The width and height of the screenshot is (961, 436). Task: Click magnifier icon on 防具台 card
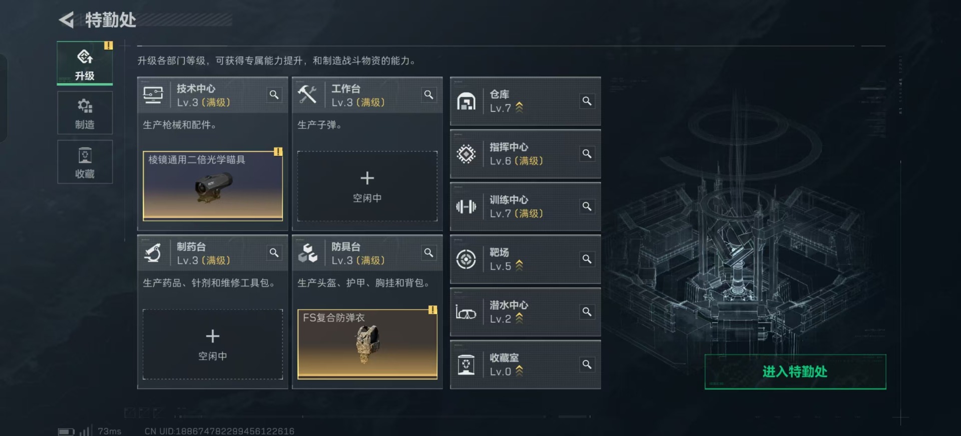pos(429,252)
